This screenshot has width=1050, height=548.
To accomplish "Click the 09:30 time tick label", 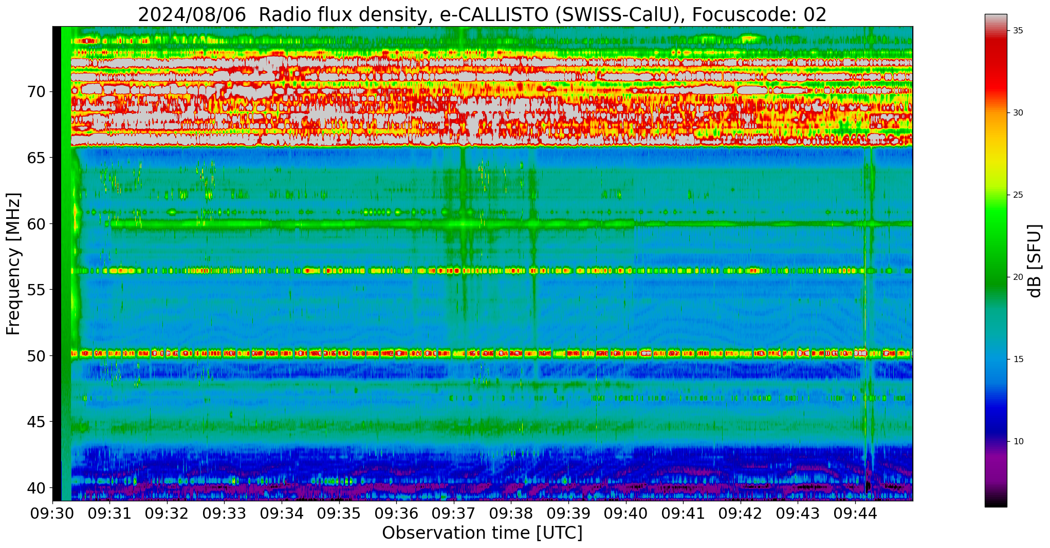I will [52, 514].
